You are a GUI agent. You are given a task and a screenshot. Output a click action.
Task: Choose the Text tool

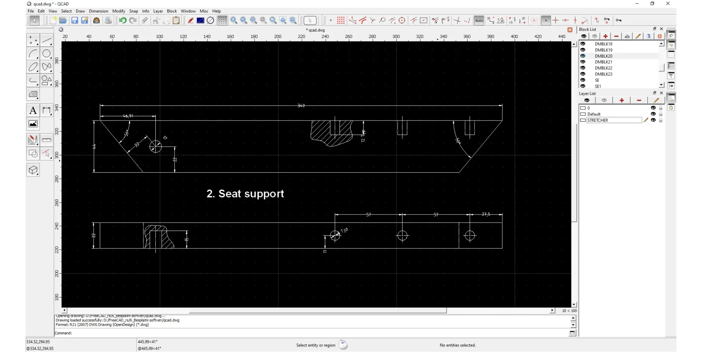tap(33, 111)
